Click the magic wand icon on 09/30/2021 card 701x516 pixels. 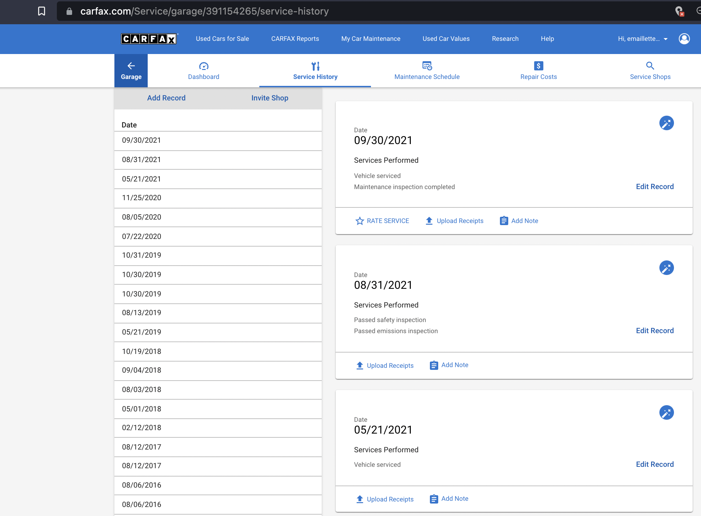point(666,123)
